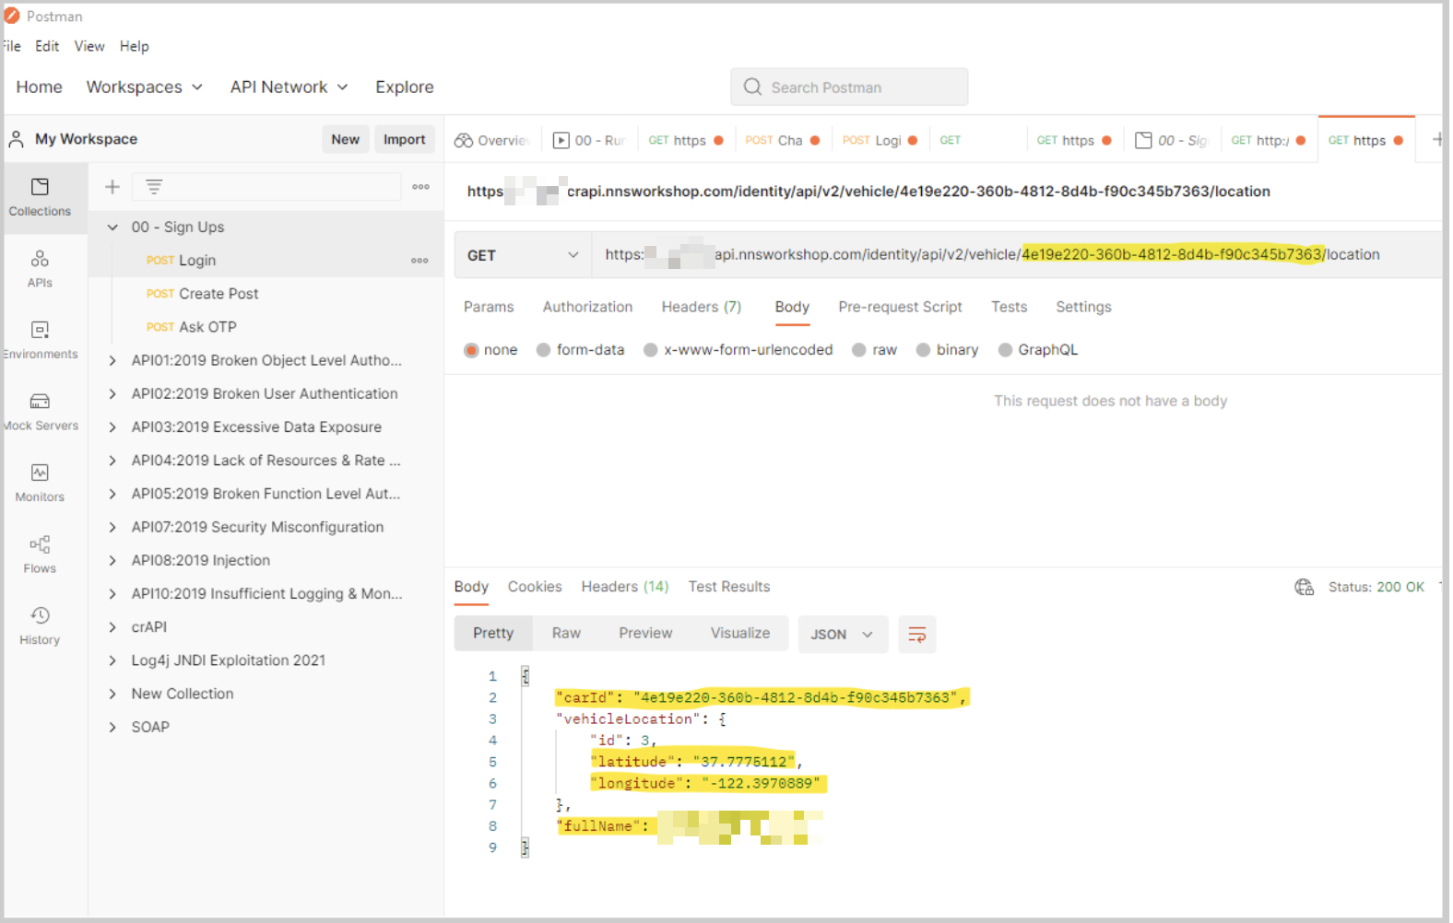Click the filter collections icon

(154, 187)
